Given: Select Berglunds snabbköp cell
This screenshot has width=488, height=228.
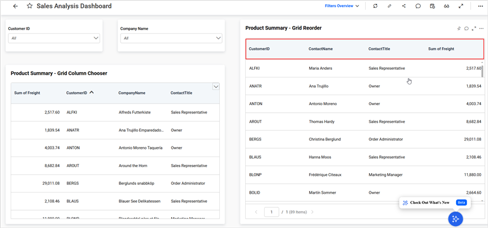Looking at the screenshot, I should [x=136, y=184].
